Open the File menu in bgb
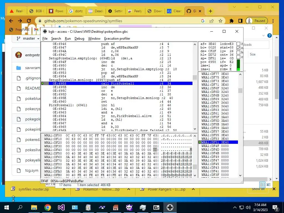 coord(45,39)
